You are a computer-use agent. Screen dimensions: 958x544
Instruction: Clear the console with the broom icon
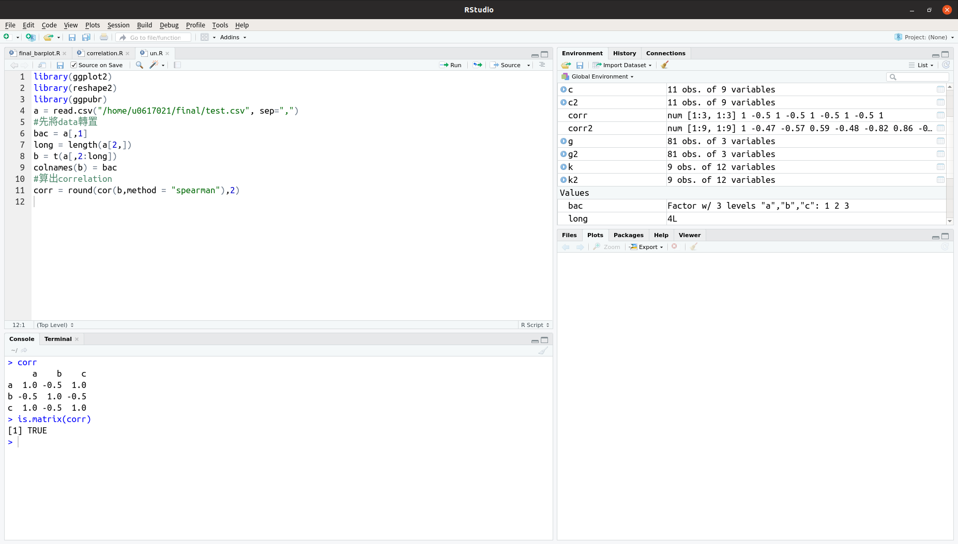click(x=542, y=350)
